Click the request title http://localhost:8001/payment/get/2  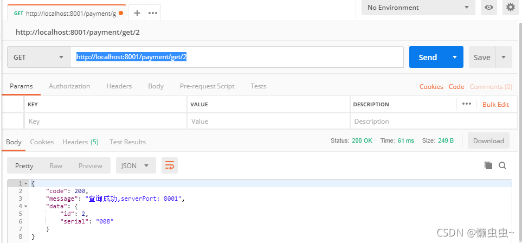(x=78, y=33)
